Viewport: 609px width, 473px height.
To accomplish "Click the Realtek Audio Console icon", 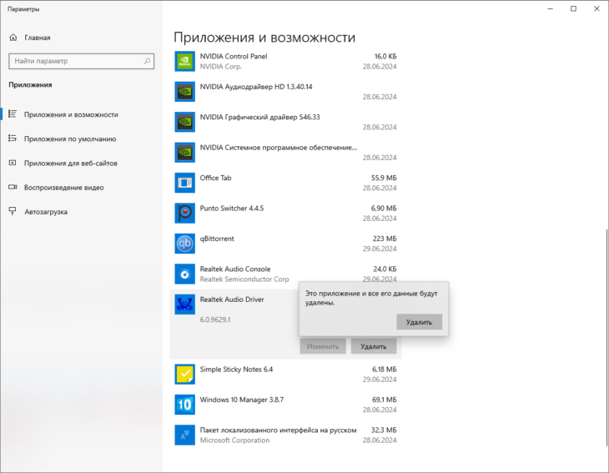I will [x=184, y=274].
